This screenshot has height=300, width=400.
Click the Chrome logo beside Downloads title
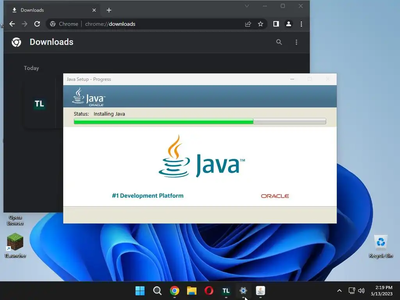pyautogui.click(x=16, y=42)
